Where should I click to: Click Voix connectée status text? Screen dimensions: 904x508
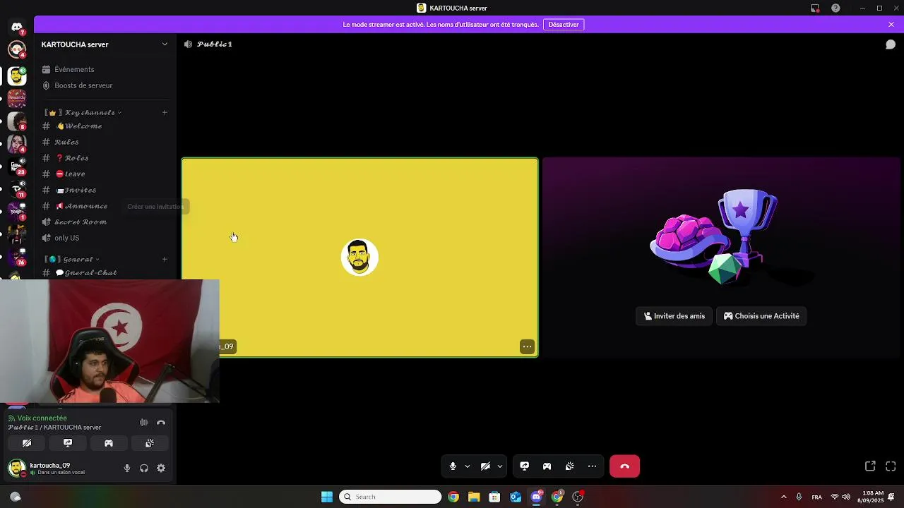click(x=42, y=418)
